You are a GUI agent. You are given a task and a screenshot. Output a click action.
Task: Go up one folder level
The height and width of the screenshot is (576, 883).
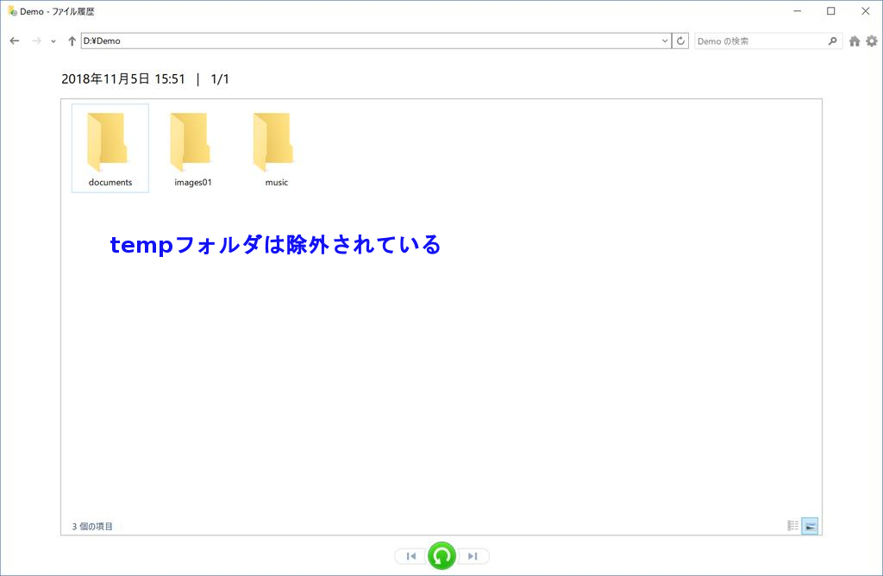tap(72, 41)
